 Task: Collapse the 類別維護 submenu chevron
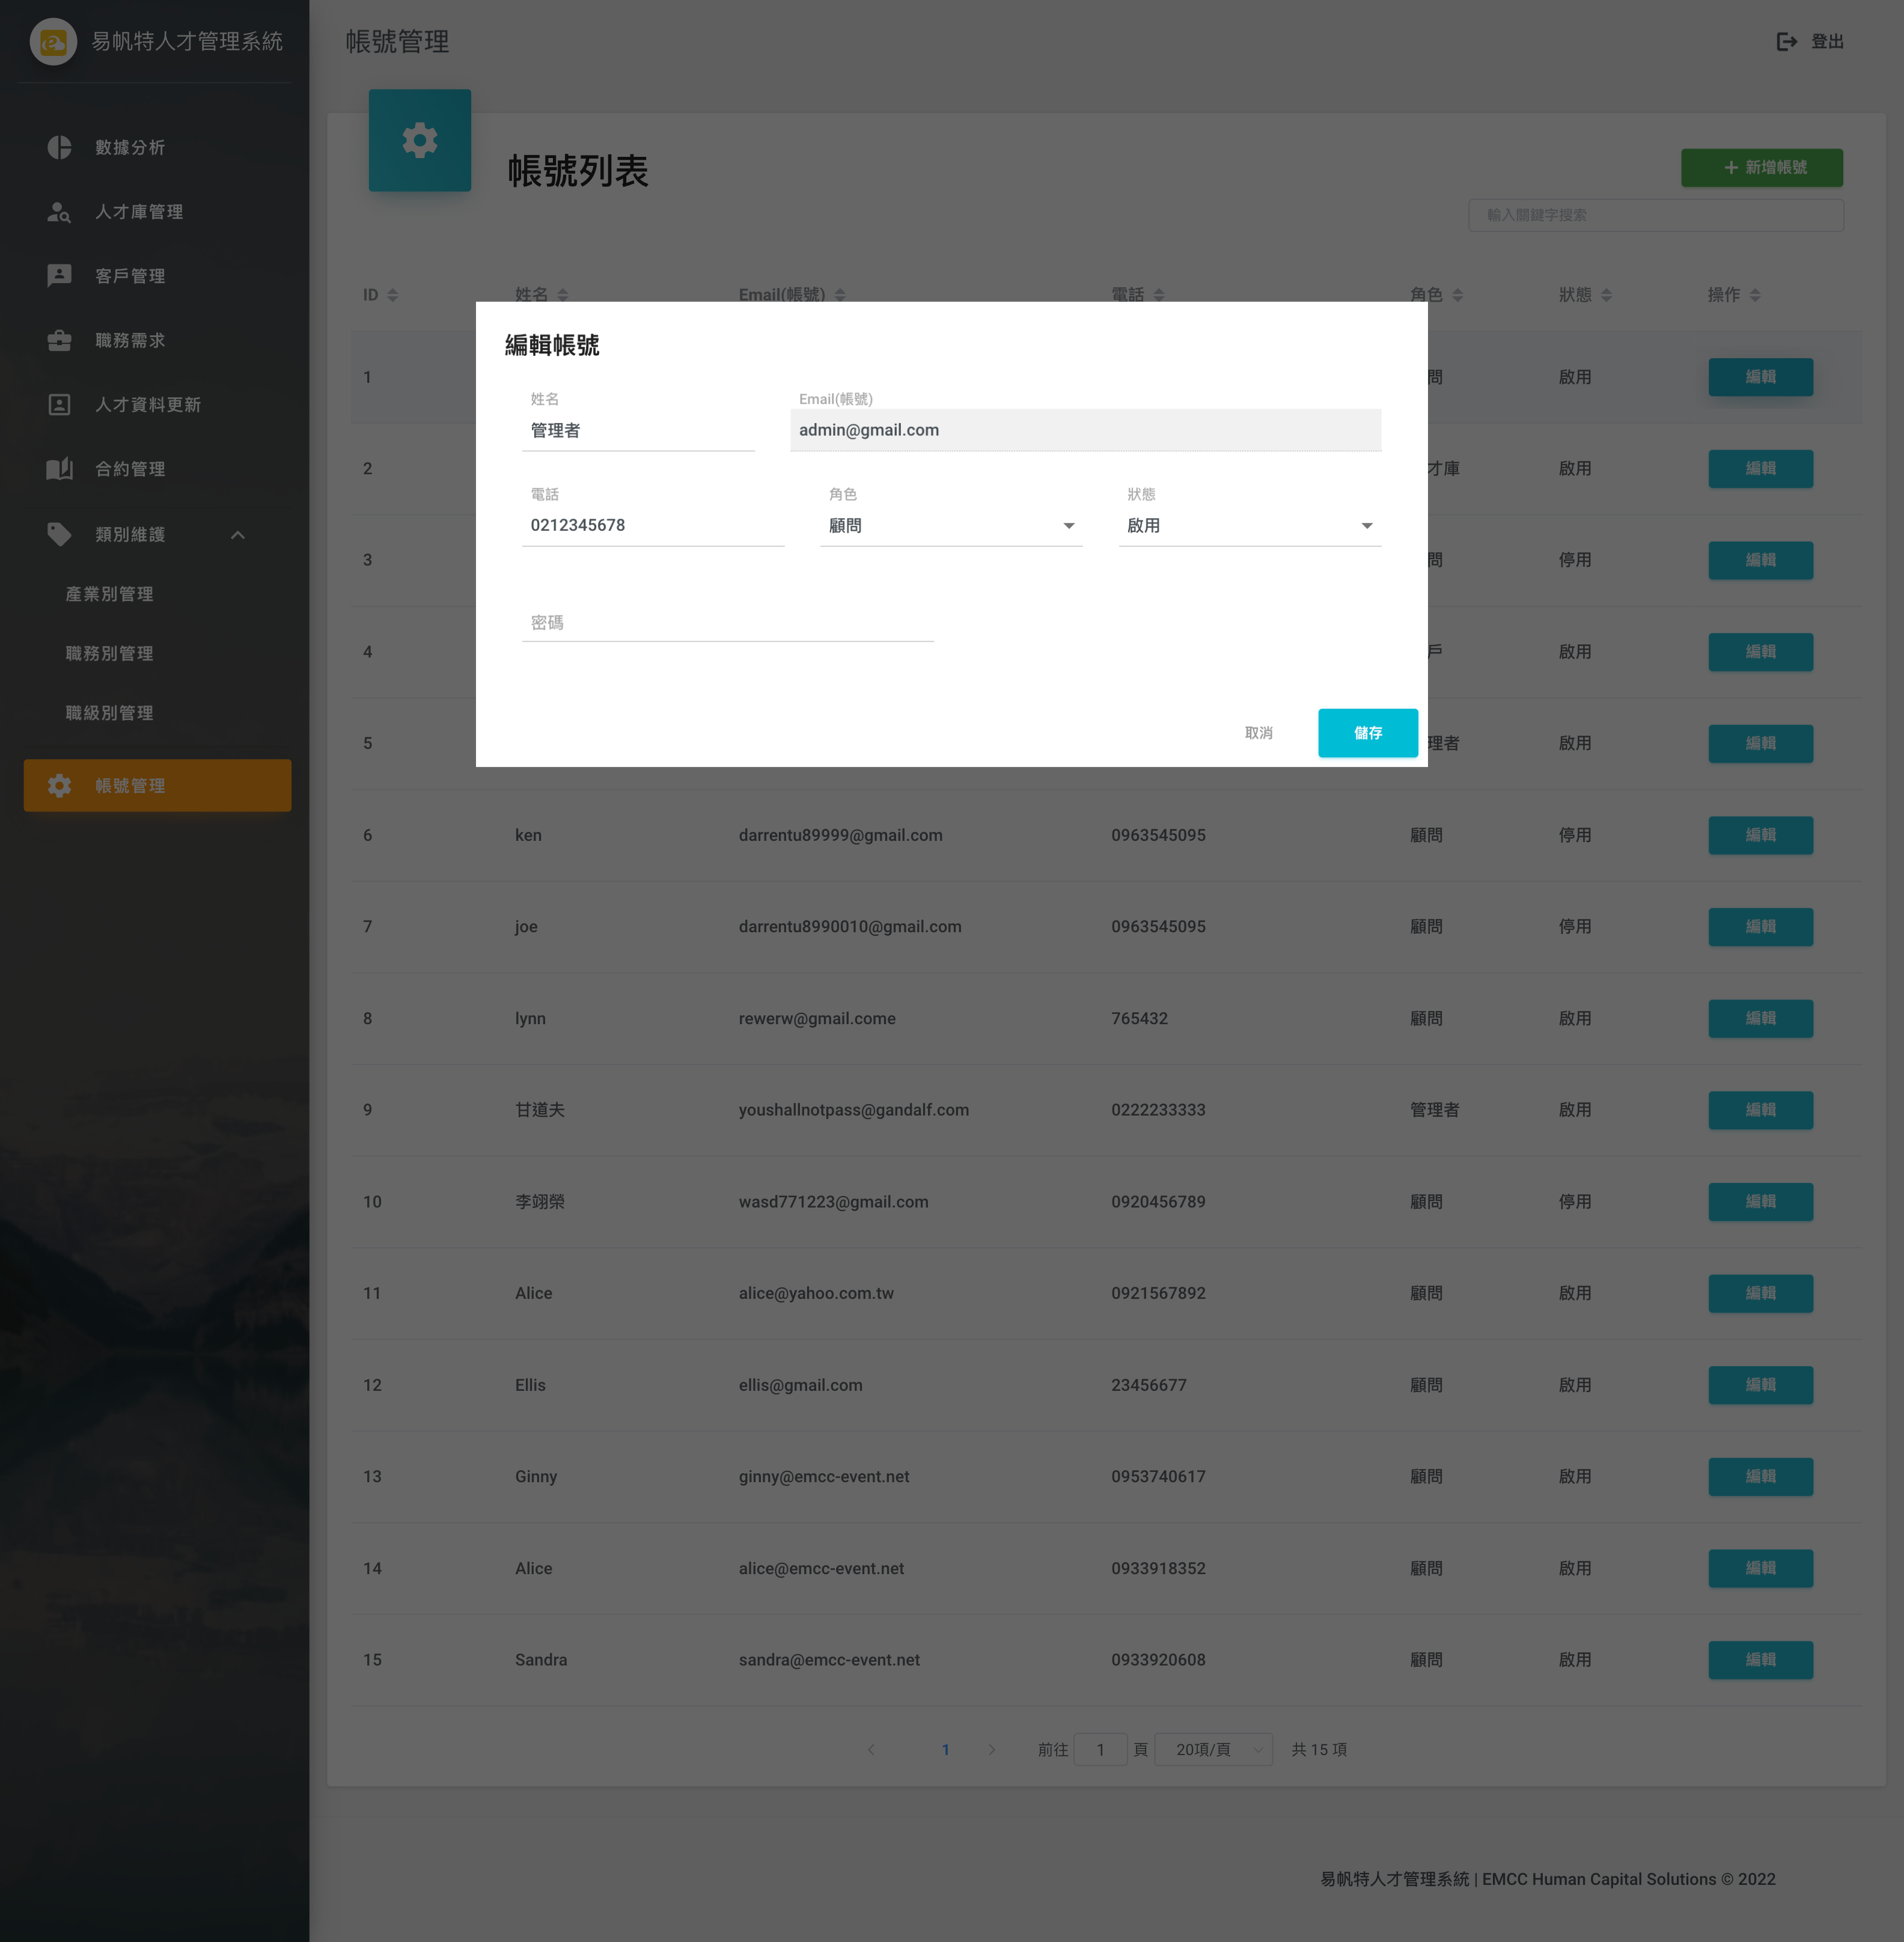[x=238, y=535]
